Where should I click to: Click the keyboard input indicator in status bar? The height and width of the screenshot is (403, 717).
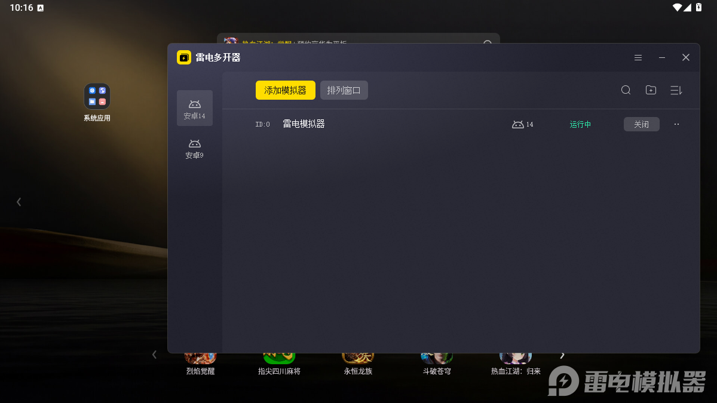41,8
